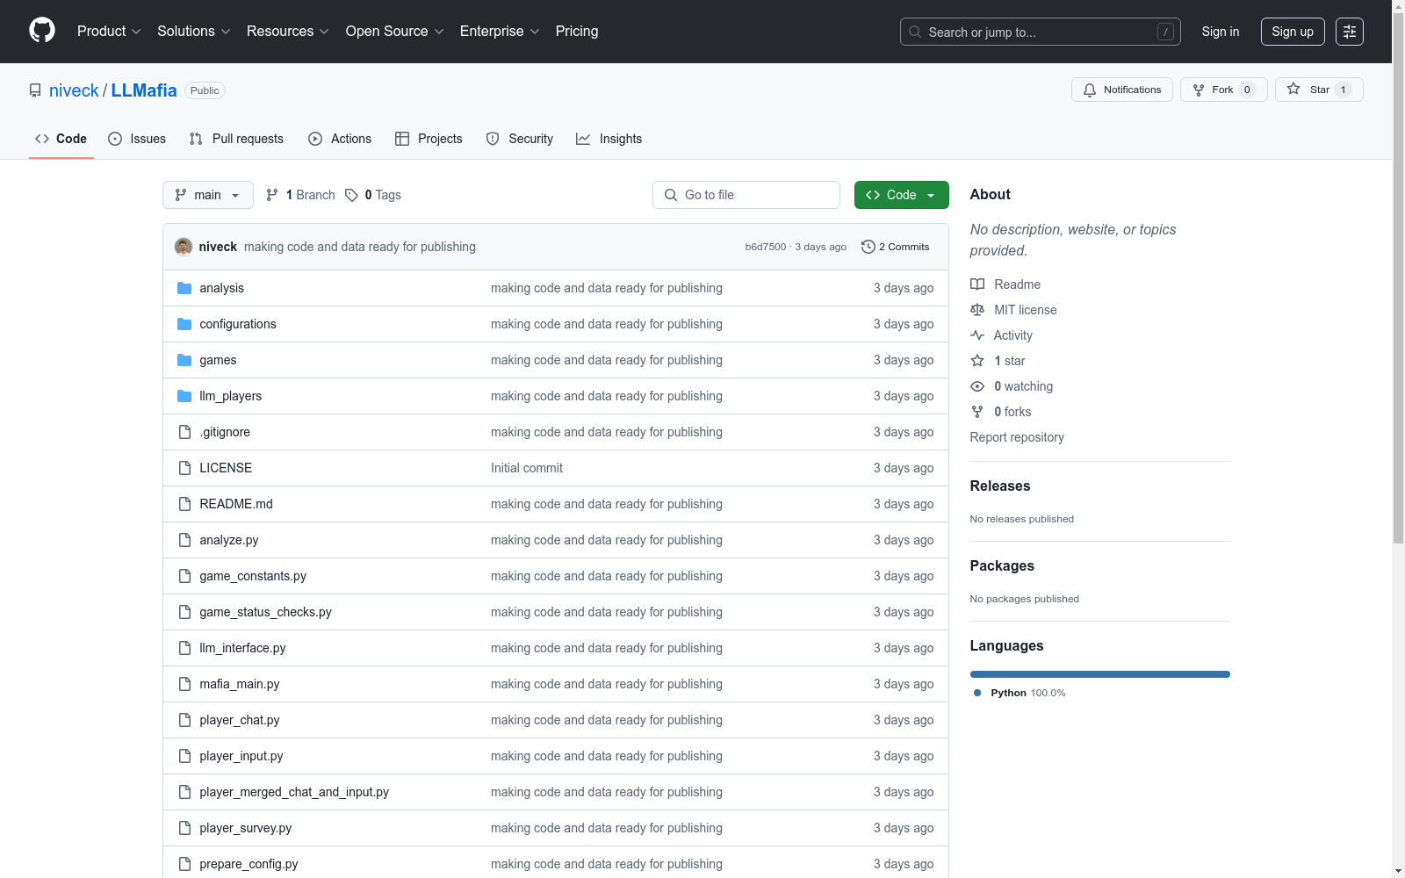
Task: Switch to the Code tab
Action: tap(61, 139)
